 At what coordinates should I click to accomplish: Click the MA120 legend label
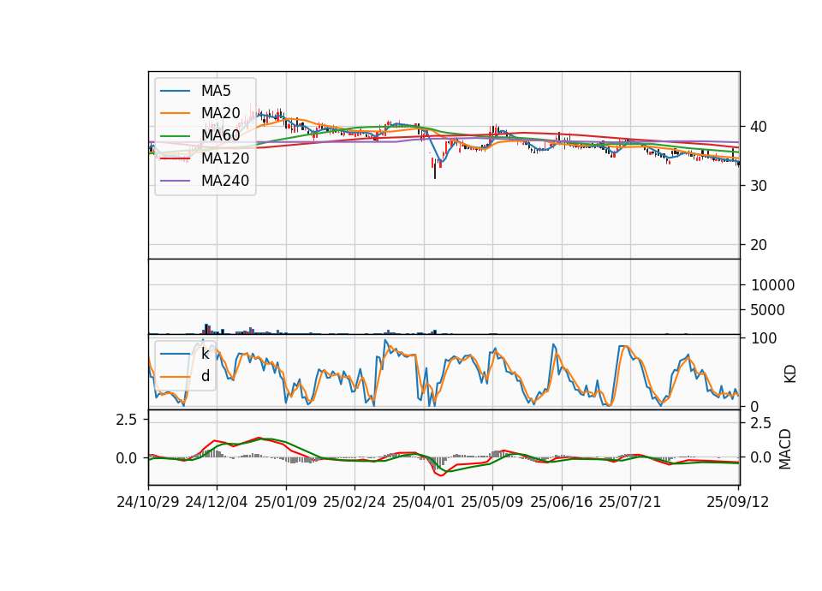click(x=225, y=158)
